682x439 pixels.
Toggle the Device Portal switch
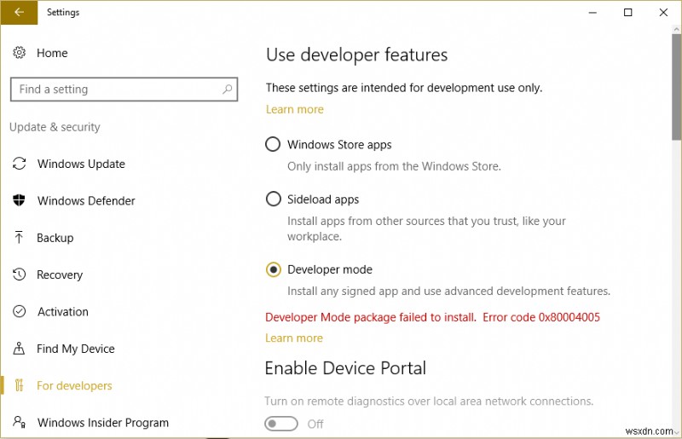tap(281, 424)
